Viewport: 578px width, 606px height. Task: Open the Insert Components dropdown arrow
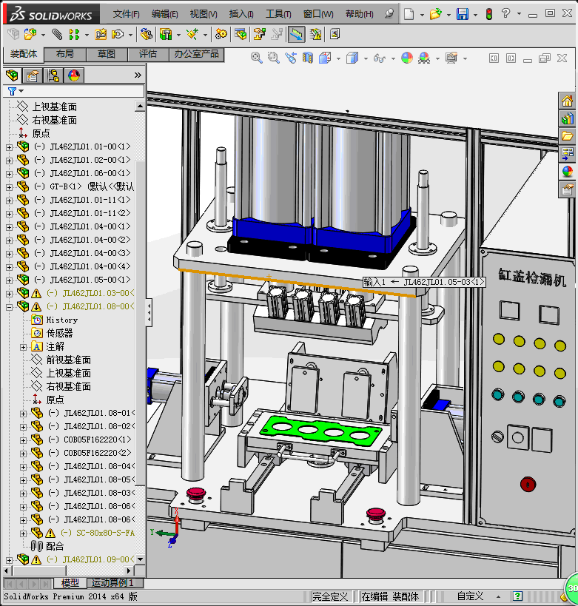43,36
